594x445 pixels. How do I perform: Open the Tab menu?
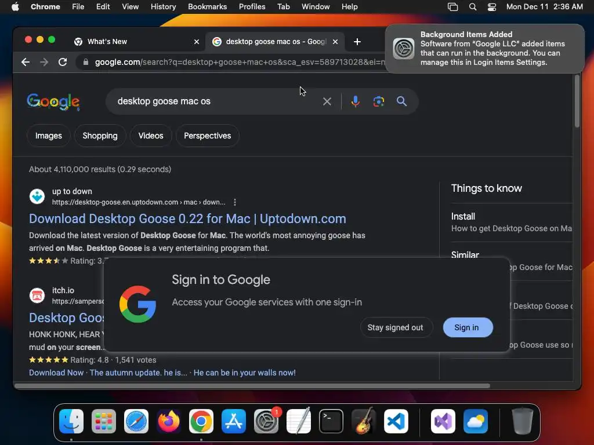283,7
